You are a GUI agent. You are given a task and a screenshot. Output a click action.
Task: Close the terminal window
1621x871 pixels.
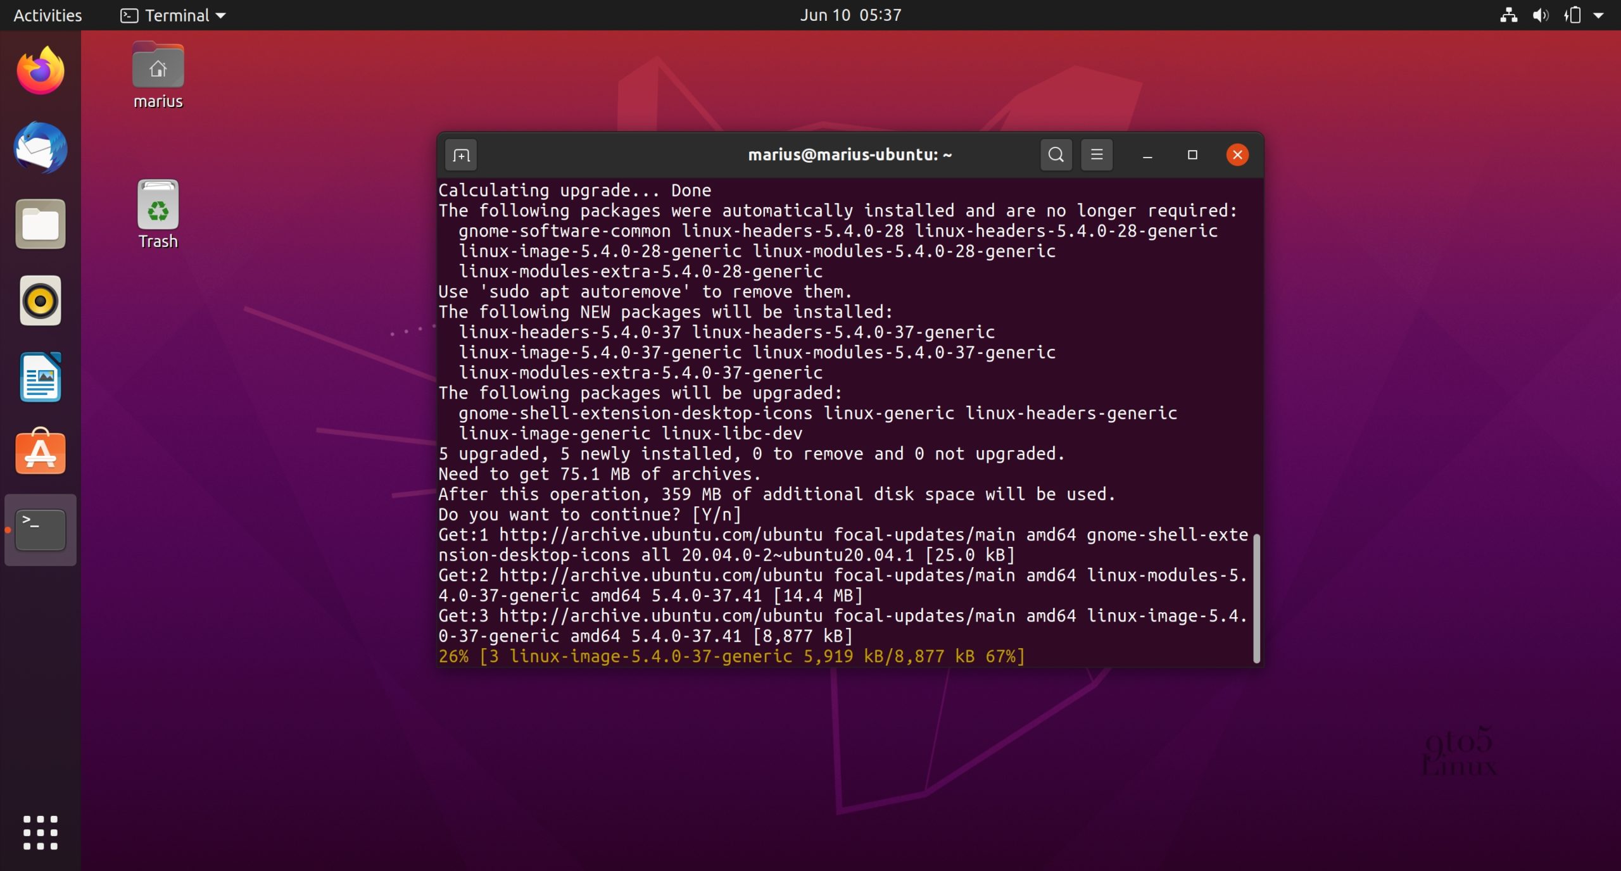point(1237,155)
